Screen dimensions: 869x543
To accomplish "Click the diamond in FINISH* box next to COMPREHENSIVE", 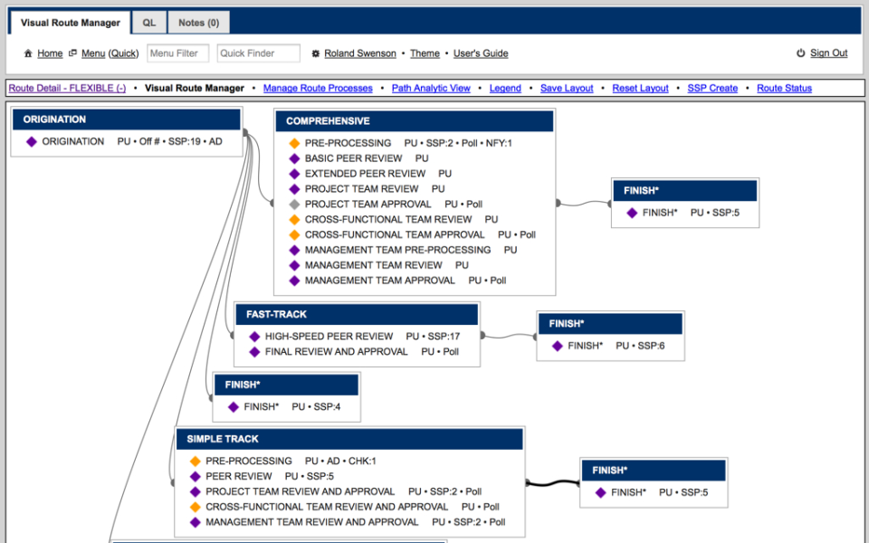I will (632, 213).
